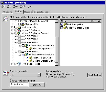
Task: Uncheck Information Store checkbox under SERVER 04
Action: pyautogui.click(x=23, y=55)
